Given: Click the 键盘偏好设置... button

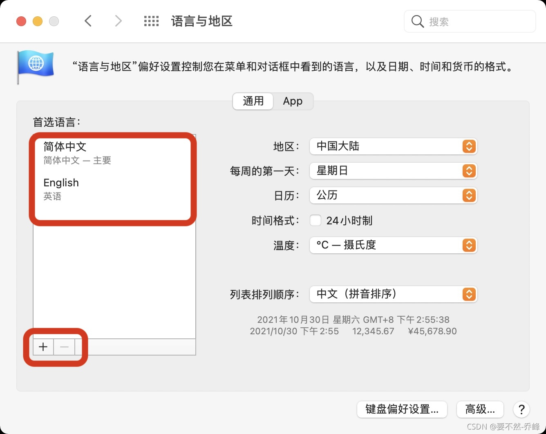Looking at the screenshot, I should click(402, 409).
